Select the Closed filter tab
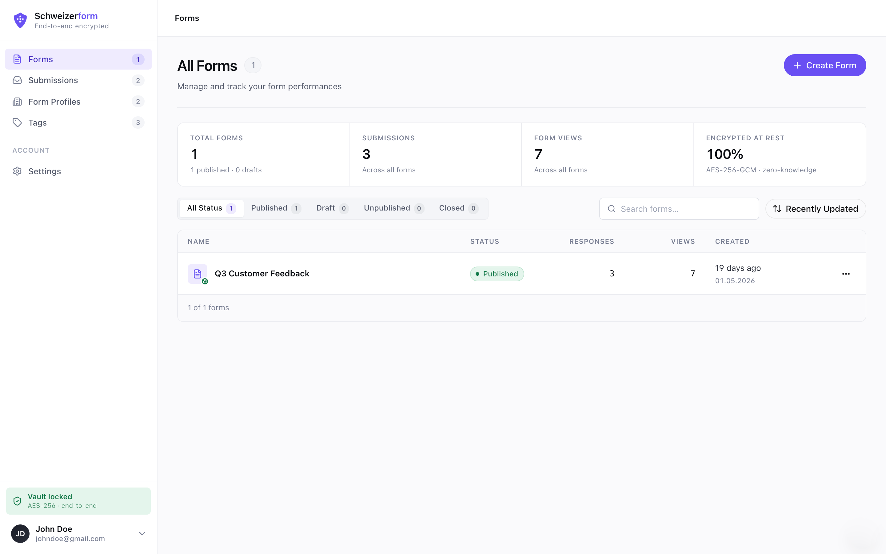 pyautogui.click(x=458, y=208)
